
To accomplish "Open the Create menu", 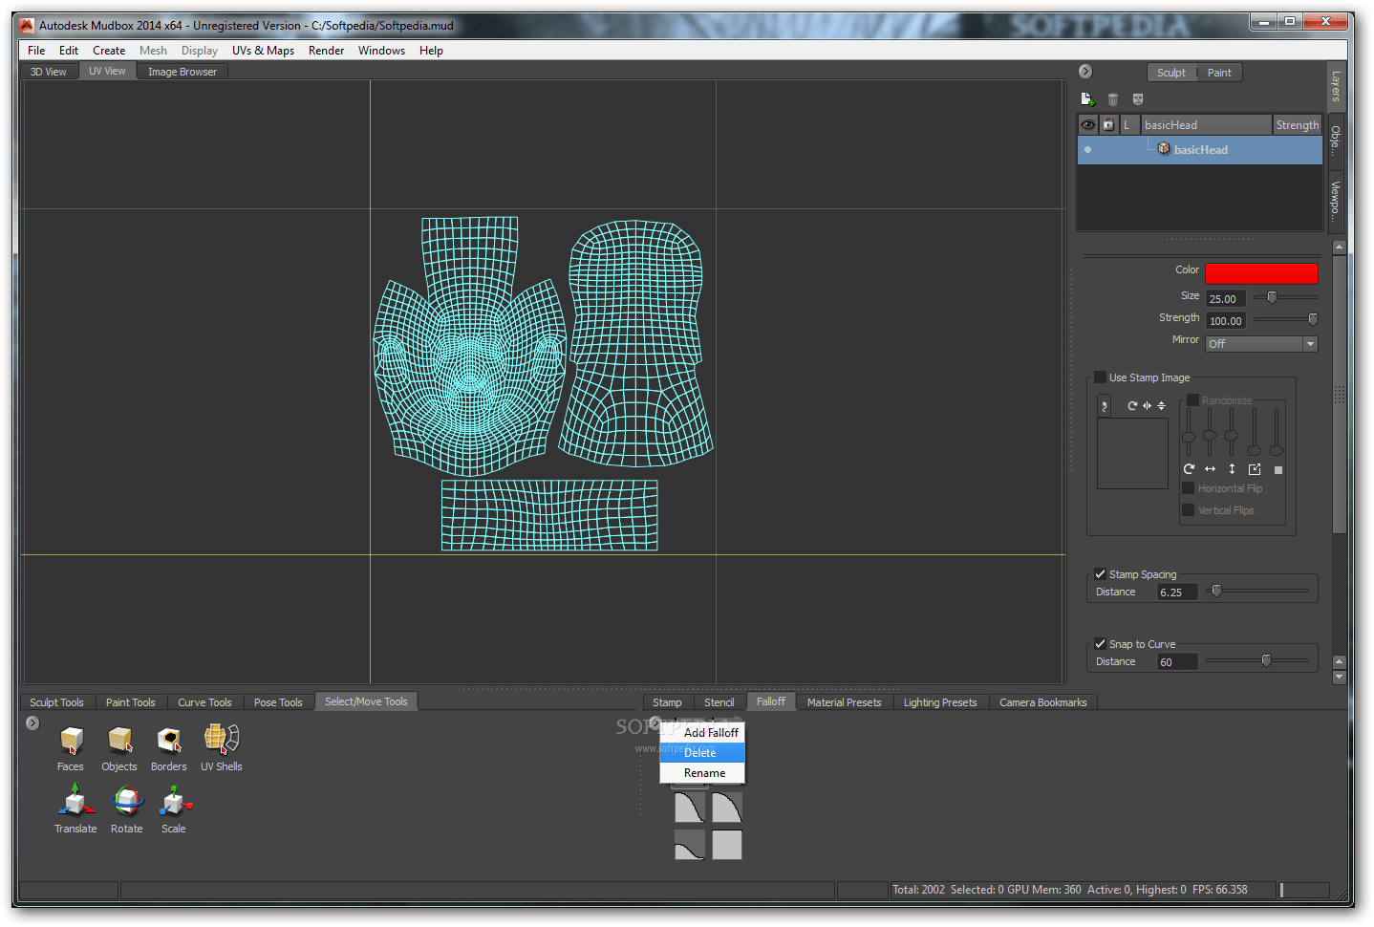I will [109, 51].
